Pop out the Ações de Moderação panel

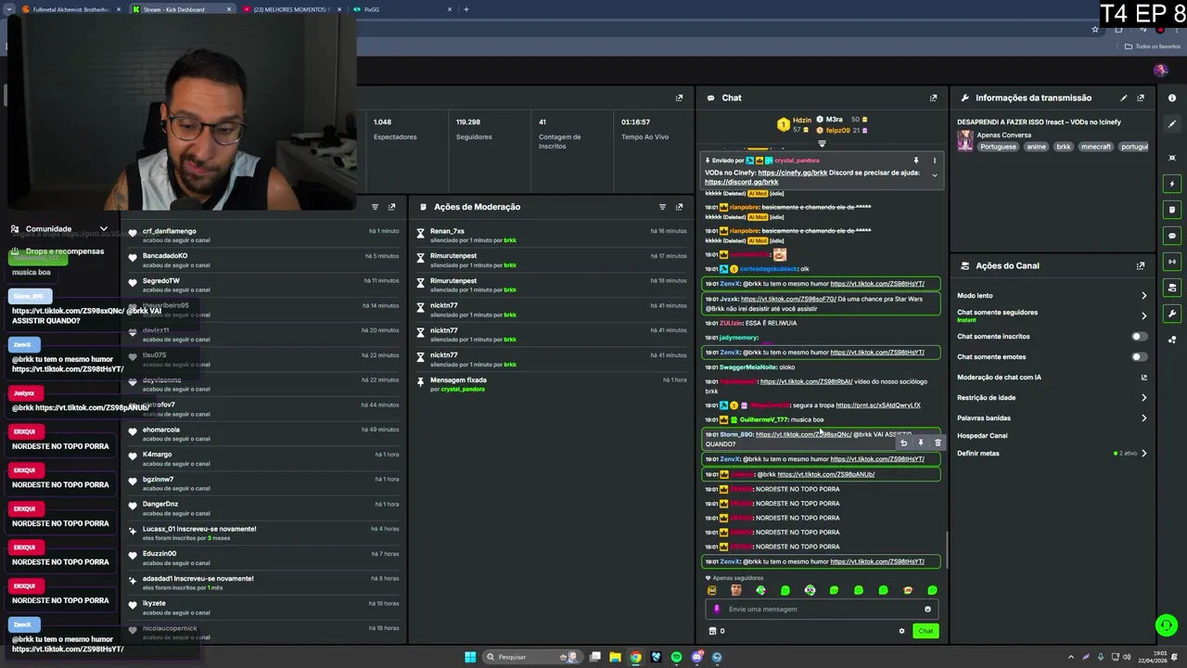[x=679, y=207]
